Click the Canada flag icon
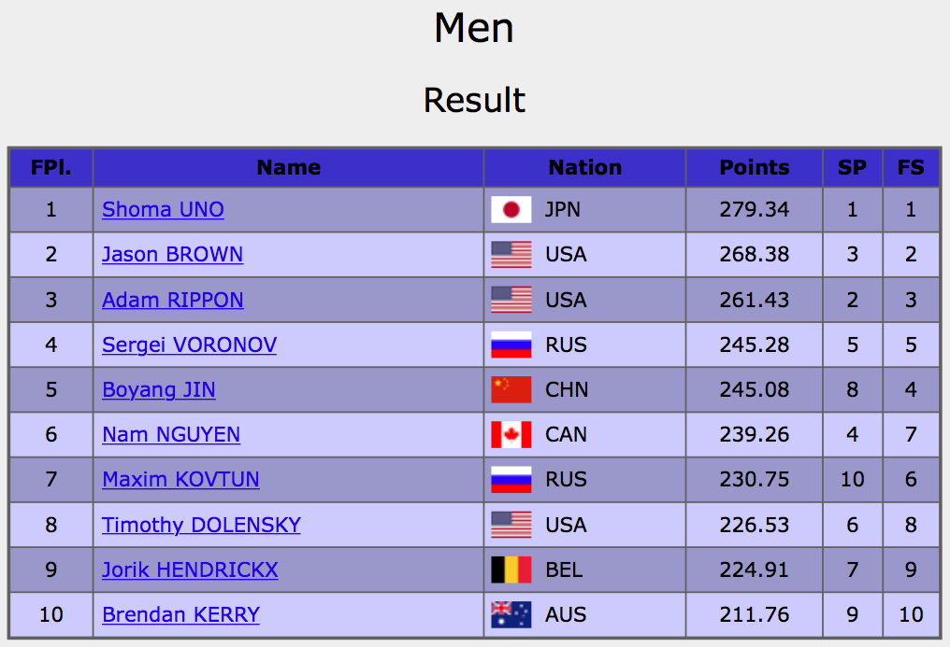The image size is (950, 647). click(511, 434)
